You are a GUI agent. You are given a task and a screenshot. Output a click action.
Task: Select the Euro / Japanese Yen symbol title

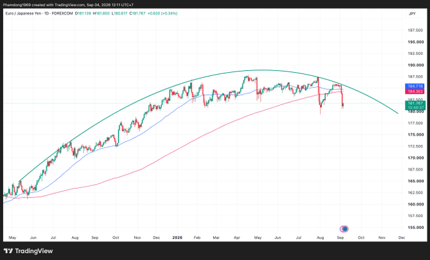click(x=23, y=13)
